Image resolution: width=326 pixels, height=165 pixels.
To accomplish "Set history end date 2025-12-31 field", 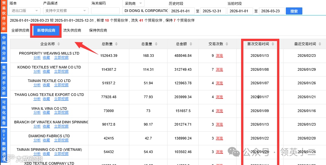I will coord(213,11).
